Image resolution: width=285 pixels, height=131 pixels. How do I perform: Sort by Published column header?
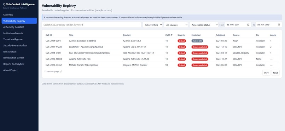pos(220,35)
